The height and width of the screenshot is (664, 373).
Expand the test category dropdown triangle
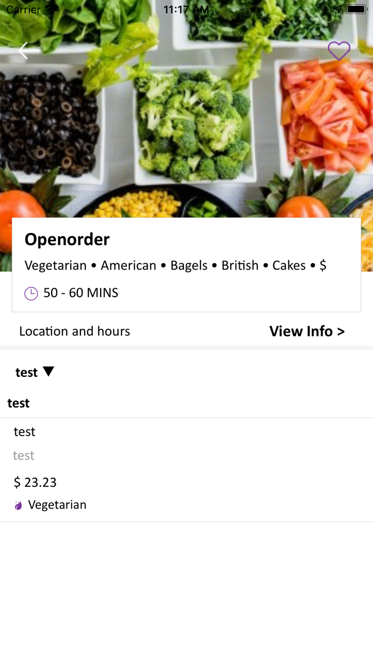click(x=48, y=371)
